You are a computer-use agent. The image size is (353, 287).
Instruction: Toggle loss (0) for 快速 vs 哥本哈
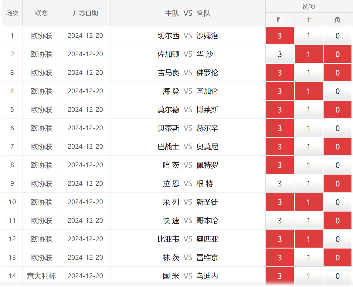click(x=337, y=220)
